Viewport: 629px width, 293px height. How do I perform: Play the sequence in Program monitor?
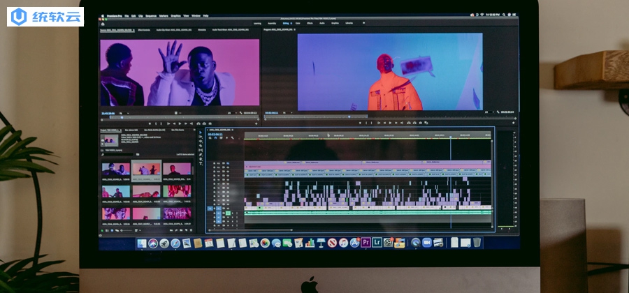click(x=390, y=123)
